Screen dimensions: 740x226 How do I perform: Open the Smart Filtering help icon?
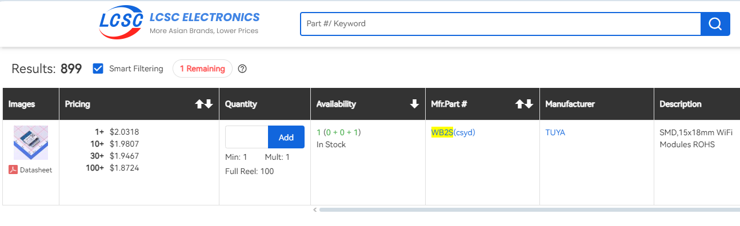[x=242, y=69]
